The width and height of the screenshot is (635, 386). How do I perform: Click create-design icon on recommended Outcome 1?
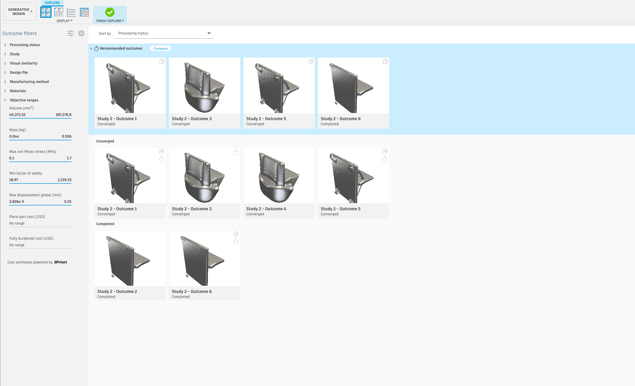[162, 61]
